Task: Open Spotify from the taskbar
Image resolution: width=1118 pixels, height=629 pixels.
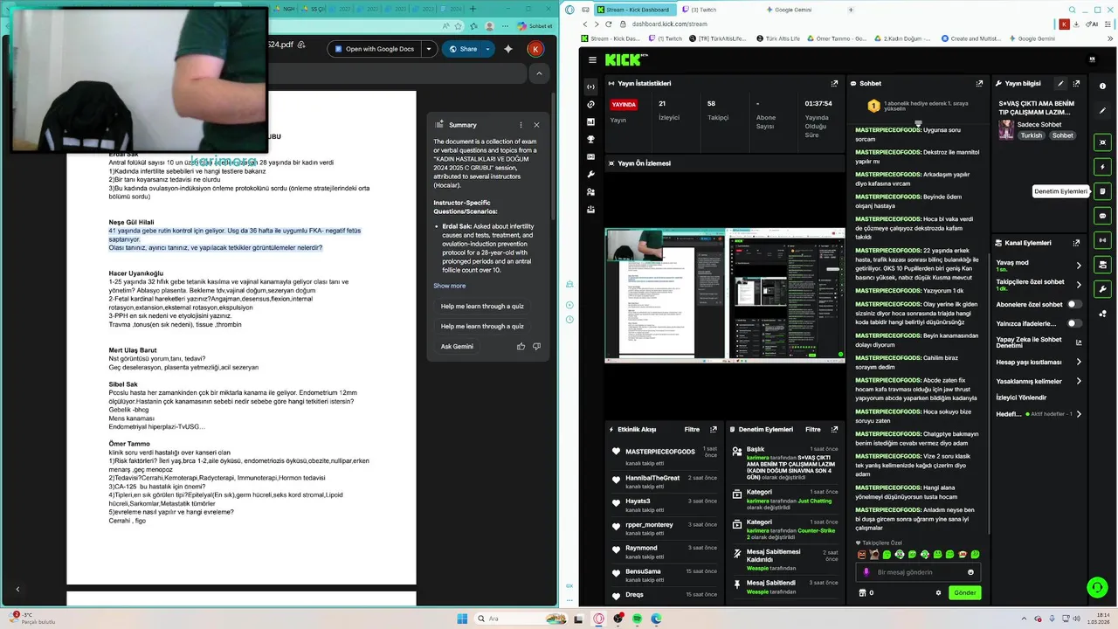Action: pos(637,619)
